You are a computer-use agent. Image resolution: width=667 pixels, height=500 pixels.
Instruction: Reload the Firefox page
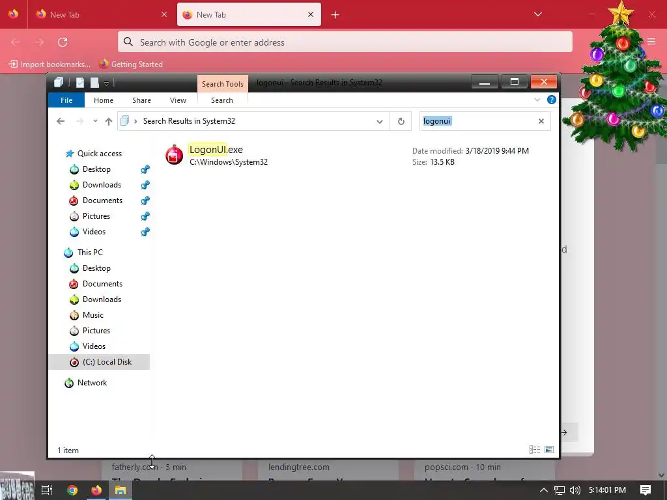[x=63, y=42]
